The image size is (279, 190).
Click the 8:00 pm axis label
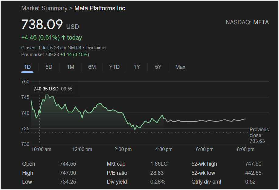point(246,150)
